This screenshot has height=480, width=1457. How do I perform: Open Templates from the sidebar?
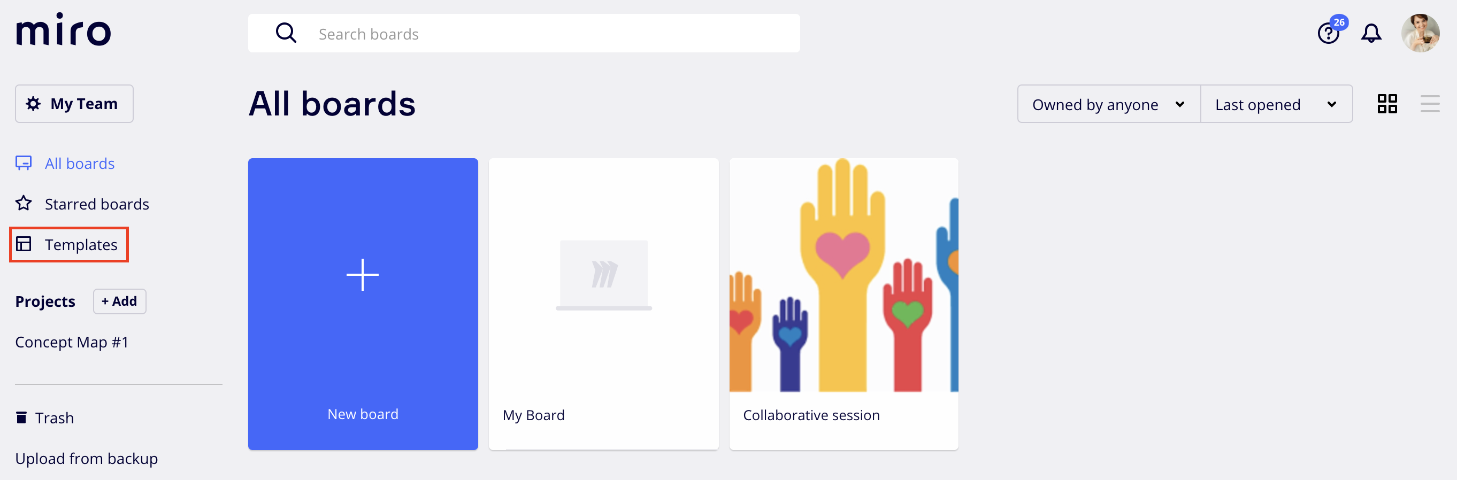click(80, 245)
